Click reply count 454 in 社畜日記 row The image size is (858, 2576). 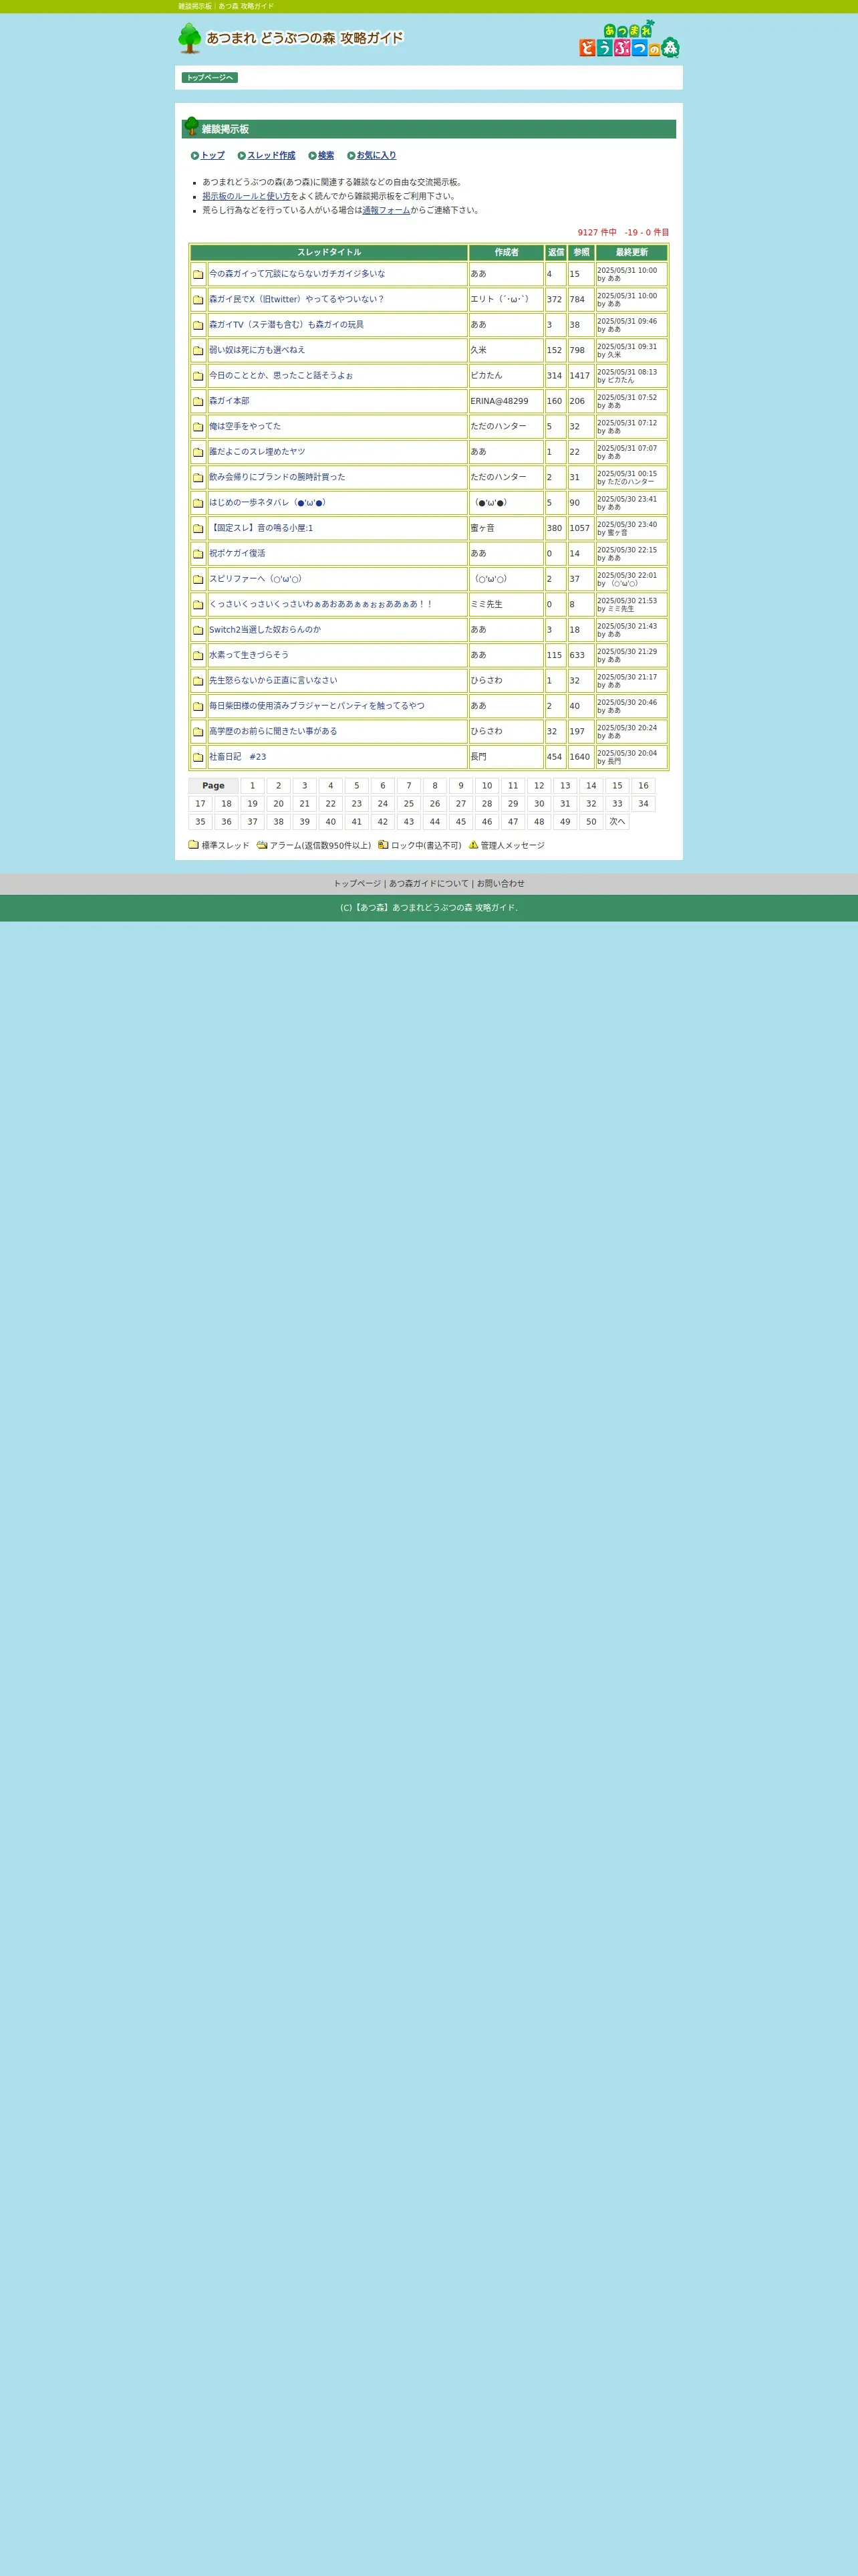click(555, 757)
